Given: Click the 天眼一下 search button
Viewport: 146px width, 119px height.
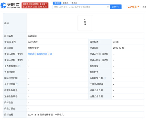Looking at the screenshot, I should (x=116, y=7).
